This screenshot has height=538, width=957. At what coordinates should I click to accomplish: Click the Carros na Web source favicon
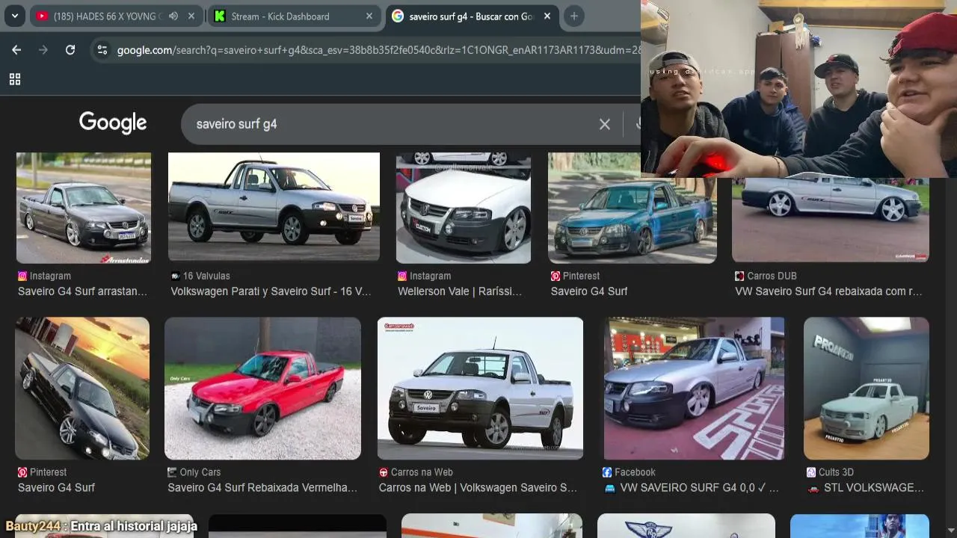(384, 472)
